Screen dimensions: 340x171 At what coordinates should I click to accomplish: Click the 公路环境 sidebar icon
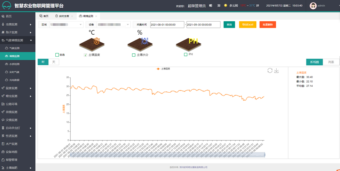click(3, 104)
